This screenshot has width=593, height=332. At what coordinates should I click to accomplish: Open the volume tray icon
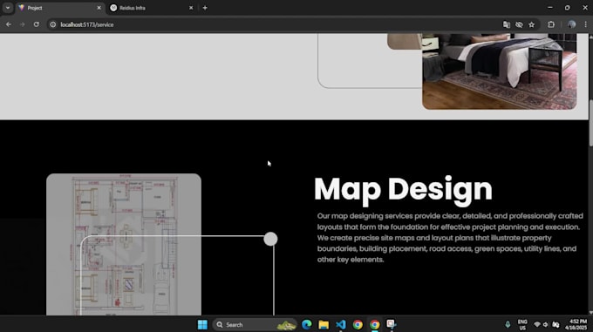click(x=545, y=324)
